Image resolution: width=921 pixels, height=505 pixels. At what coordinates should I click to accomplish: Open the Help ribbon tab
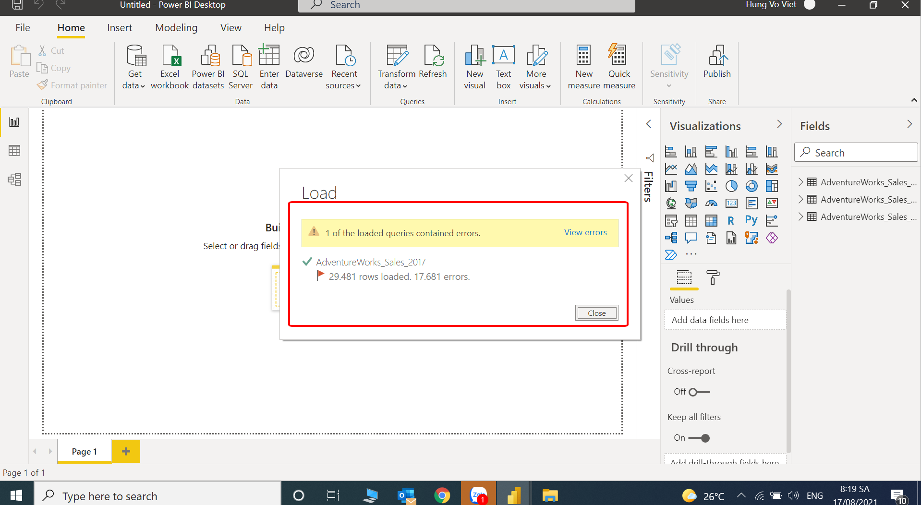pos(274,28)
